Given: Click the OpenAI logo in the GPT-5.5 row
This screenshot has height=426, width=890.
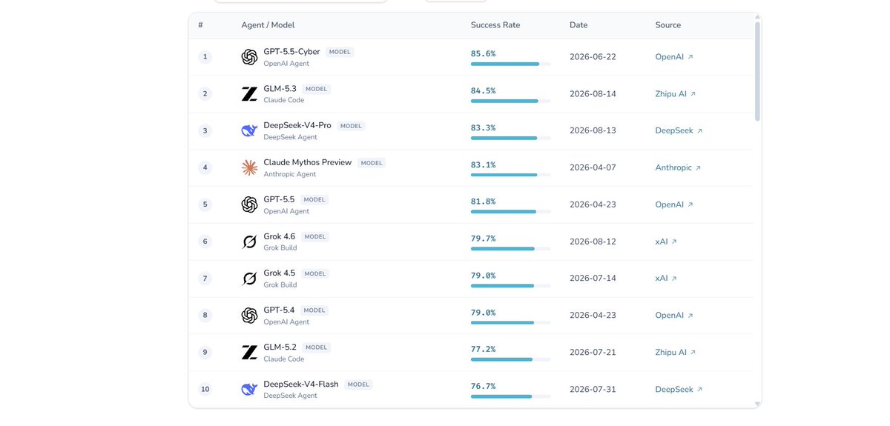Looking at the screenshot, I should click(249, 204).
